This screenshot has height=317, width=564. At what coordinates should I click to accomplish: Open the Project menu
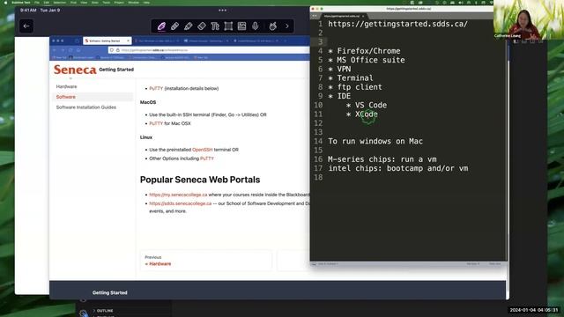(119, 2)
